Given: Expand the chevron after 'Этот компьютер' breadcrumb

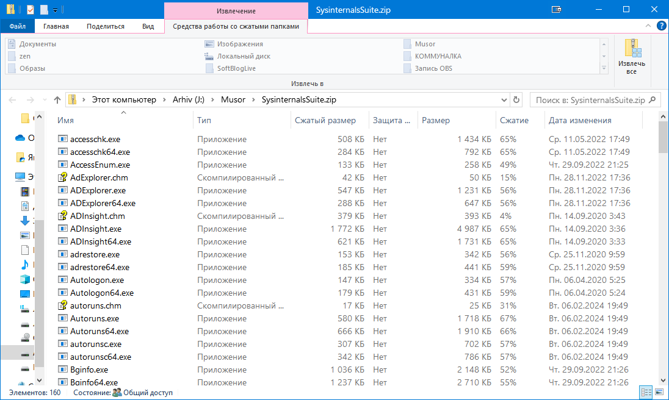Looking at the screenshot, I should [164, 99].
